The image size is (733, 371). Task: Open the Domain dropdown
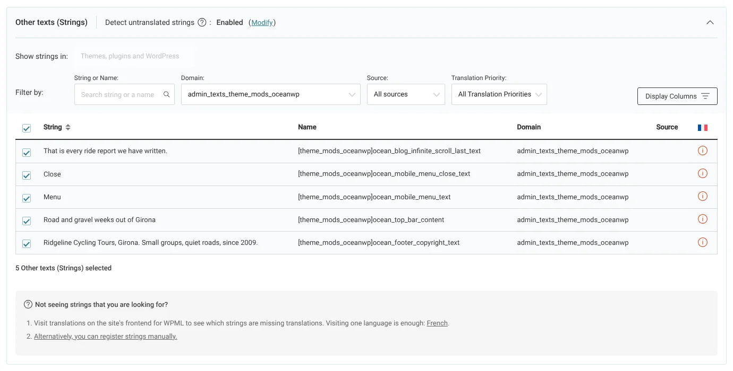point(270,94)
